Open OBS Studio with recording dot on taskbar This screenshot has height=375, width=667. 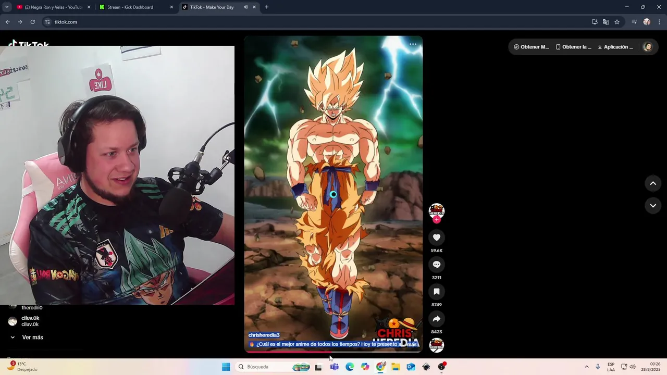[x=442, y=367]
